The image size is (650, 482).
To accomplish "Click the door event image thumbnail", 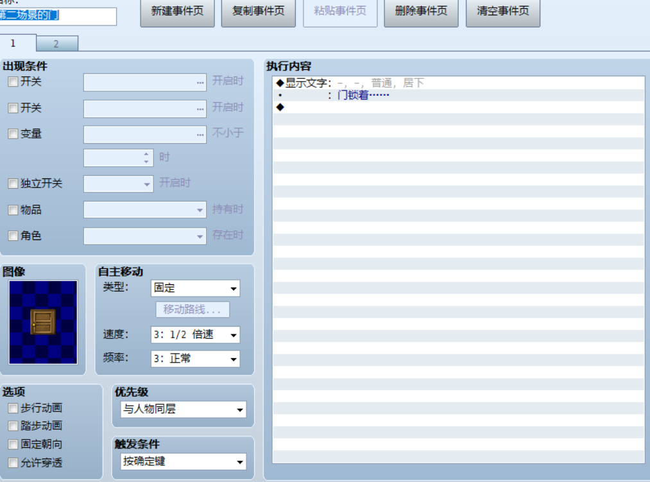I will click(43, 322).
